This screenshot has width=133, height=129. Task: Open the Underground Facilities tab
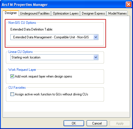click(x=35, y=13)
